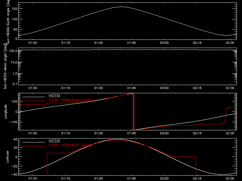Click 02:15 time label of Longitude plot
The height and width of the screenshot is (181, 242).
197,133
